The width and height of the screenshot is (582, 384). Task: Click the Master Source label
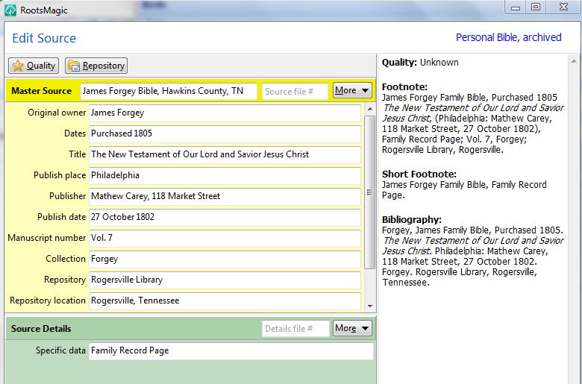[42, 91]
